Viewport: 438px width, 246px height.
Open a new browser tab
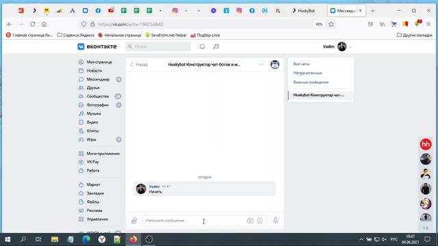click(372, 11)
